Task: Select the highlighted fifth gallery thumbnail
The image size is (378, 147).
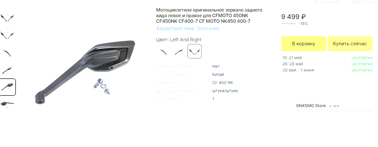Action: click(7, 87)
